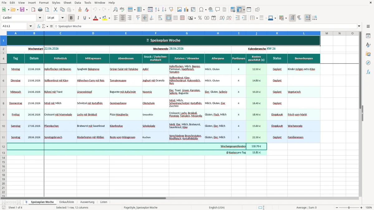Screen dimensions: 374x210
Task: Expand Underline style dropdown arrow
Action: tap(89, 18)
